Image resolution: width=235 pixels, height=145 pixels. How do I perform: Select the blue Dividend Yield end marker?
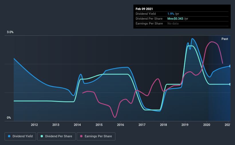point(230,66)
